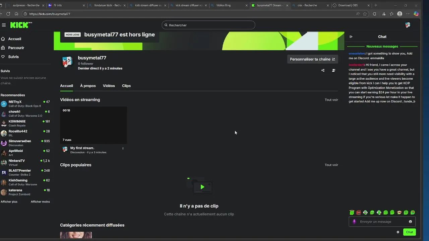
Task: Click Personnaliser ta chaîne button
Action: pos(312,59)
